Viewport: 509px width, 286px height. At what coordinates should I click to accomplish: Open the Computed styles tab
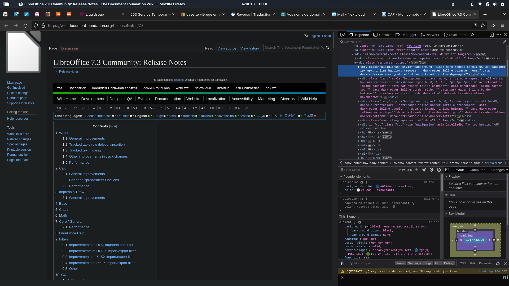(x=477, y=170)
